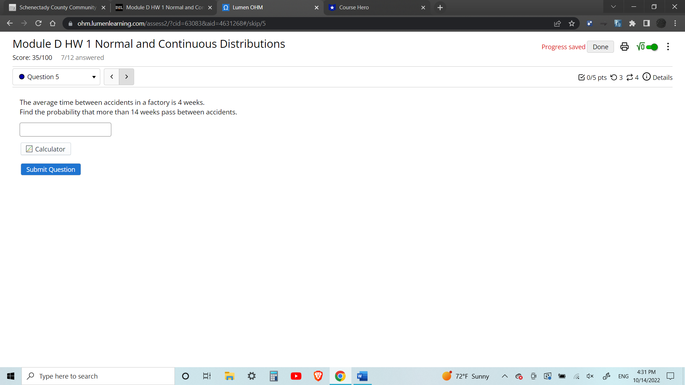
Task: Click the print assessment icon
Action: coord(624,47)
